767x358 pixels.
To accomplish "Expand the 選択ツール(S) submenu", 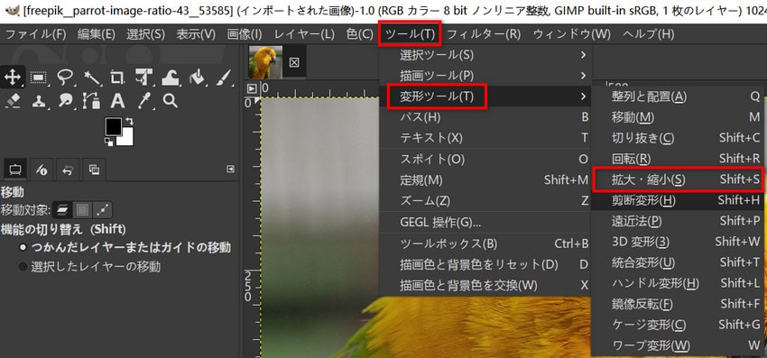I will [x=485, y=55].
